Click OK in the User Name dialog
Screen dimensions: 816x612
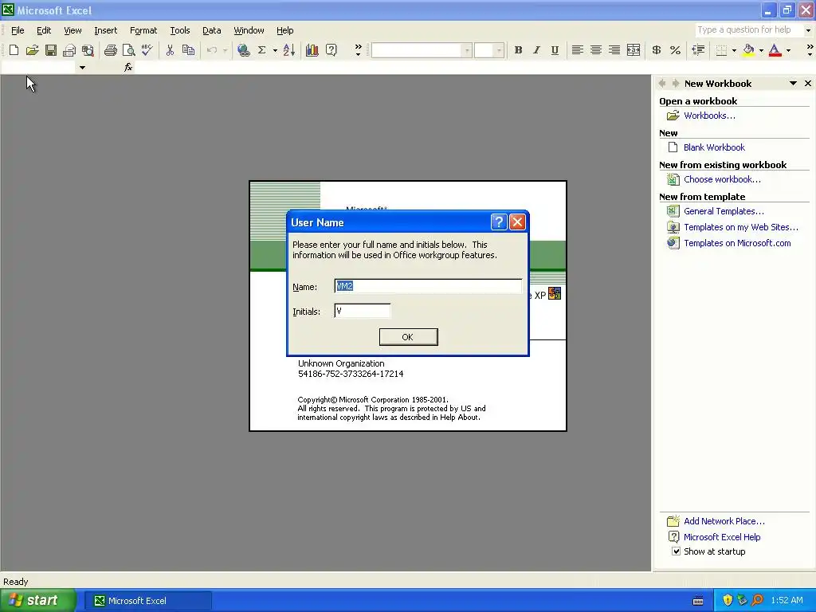pos(408,337)
